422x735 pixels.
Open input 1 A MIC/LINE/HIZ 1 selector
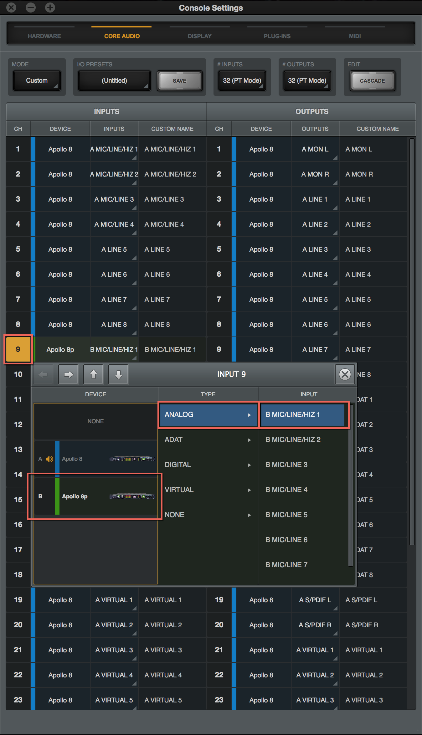pyautogui.click(x=114, y=149)
